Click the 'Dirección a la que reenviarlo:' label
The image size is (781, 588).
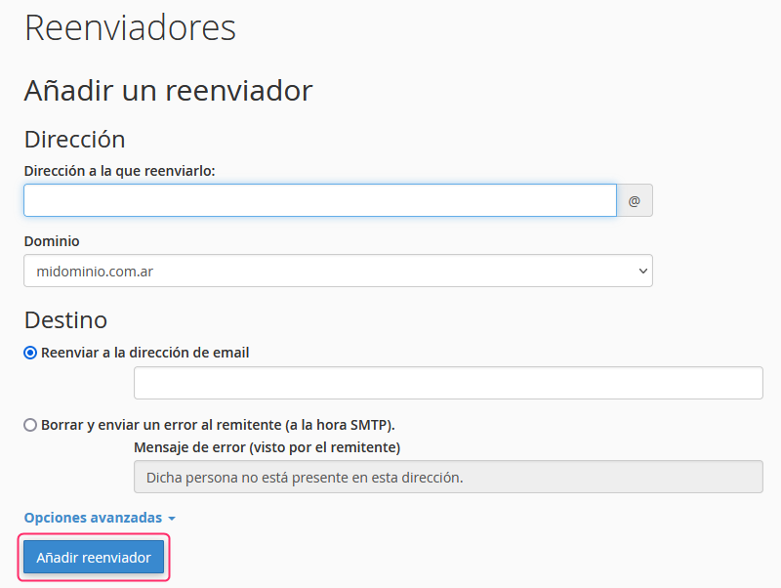click(x=119, y=170)
